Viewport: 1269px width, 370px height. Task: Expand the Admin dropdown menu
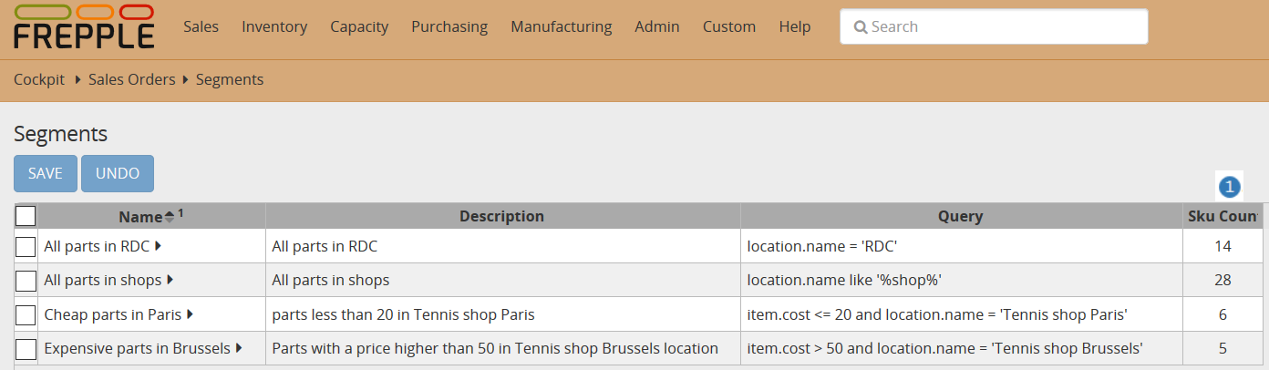(x=656, y=26)
